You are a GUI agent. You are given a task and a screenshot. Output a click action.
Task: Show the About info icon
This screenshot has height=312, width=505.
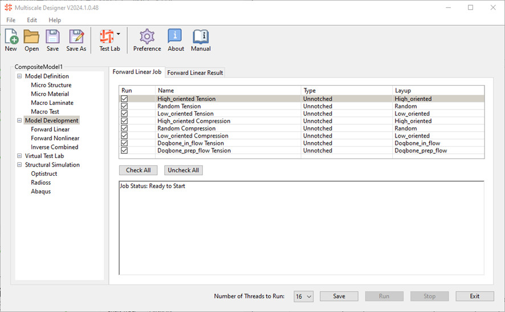[176, 38]
